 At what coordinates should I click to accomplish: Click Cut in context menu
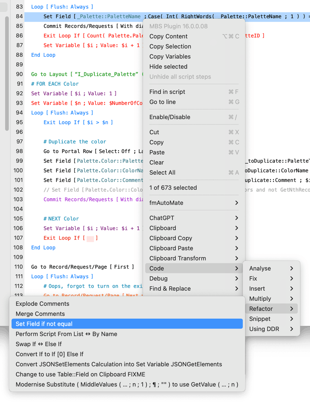(194, 132)
